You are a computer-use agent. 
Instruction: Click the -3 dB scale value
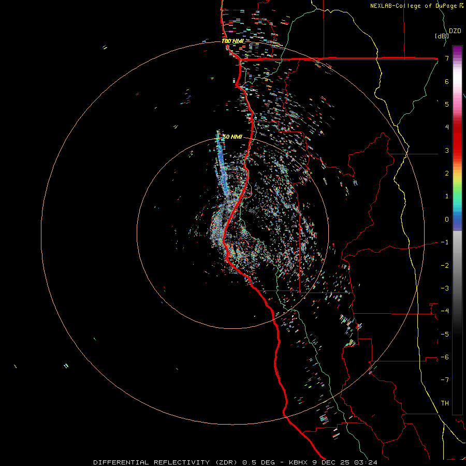(445, 288)
